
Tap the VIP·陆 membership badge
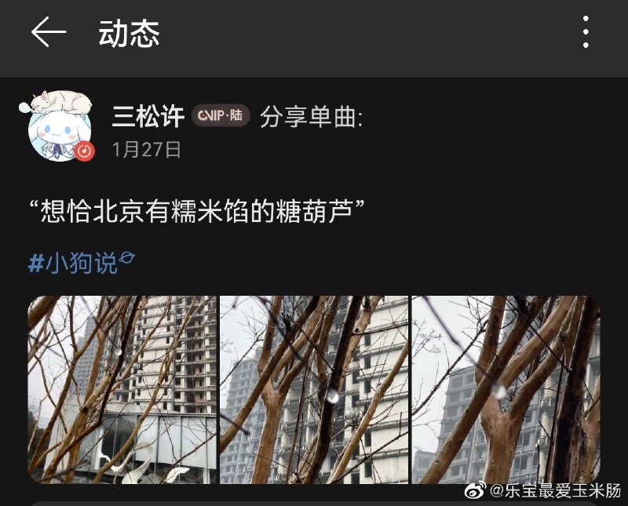pos(221,115)
